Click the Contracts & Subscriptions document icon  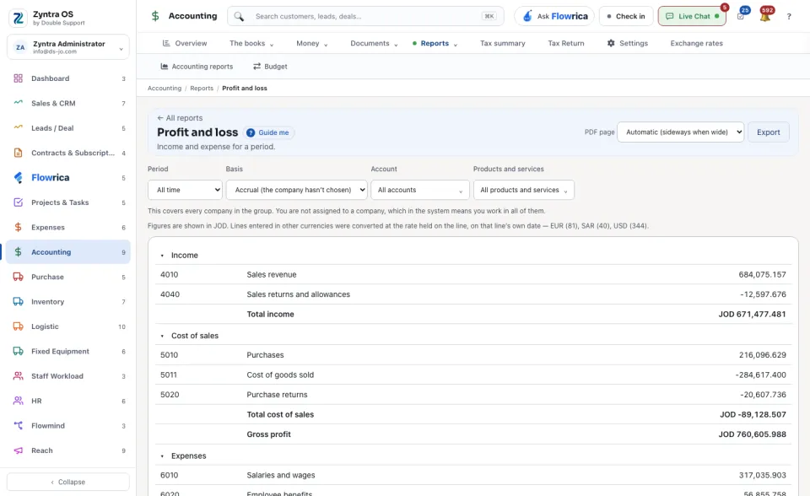click(x=18, y=153)
